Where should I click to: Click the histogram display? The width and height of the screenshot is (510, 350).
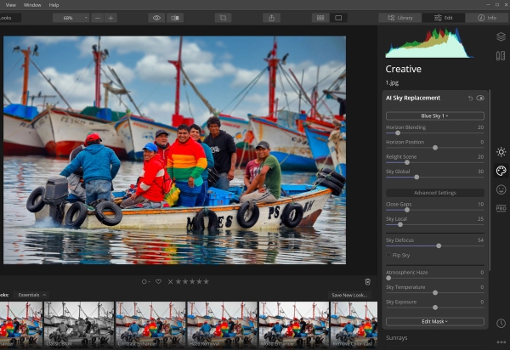pos(429,42)
